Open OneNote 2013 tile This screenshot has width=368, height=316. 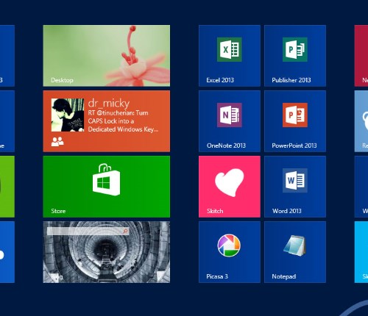click(230, 121)
